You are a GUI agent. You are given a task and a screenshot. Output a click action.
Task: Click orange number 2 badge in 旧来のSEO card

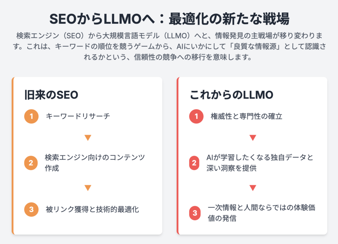click(31, 163)
